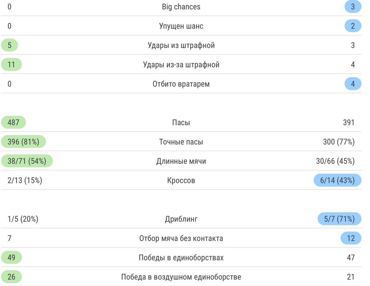Click the 'Длинные мячи' stat label

[x=181, y=161]
